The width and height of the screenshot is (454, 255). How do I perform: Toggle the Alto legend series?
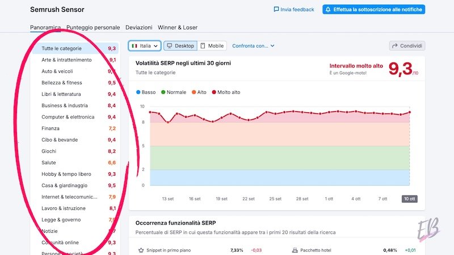[199, 92]
